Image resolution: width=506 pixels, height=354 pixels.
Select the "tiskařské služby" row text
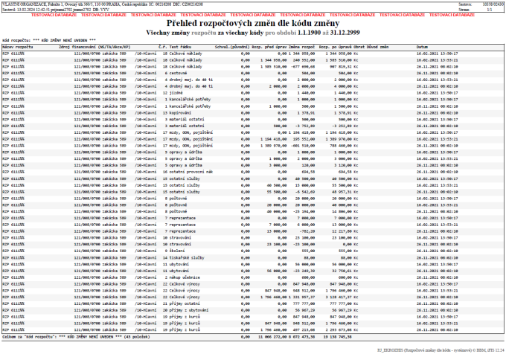coord(187,257)
